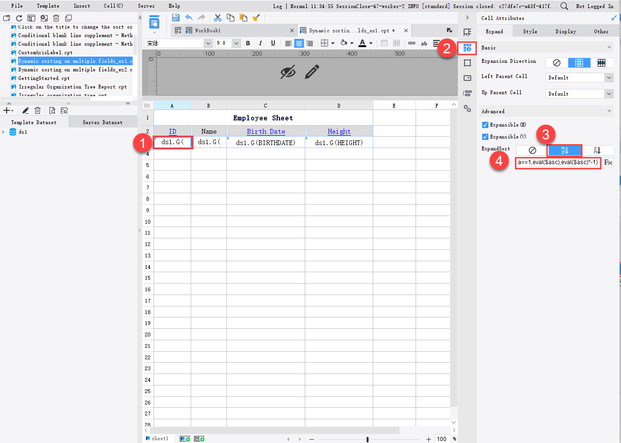This screenshot has width=621, height=443.
Task: Preview the dataset
Action: (52, 110)
